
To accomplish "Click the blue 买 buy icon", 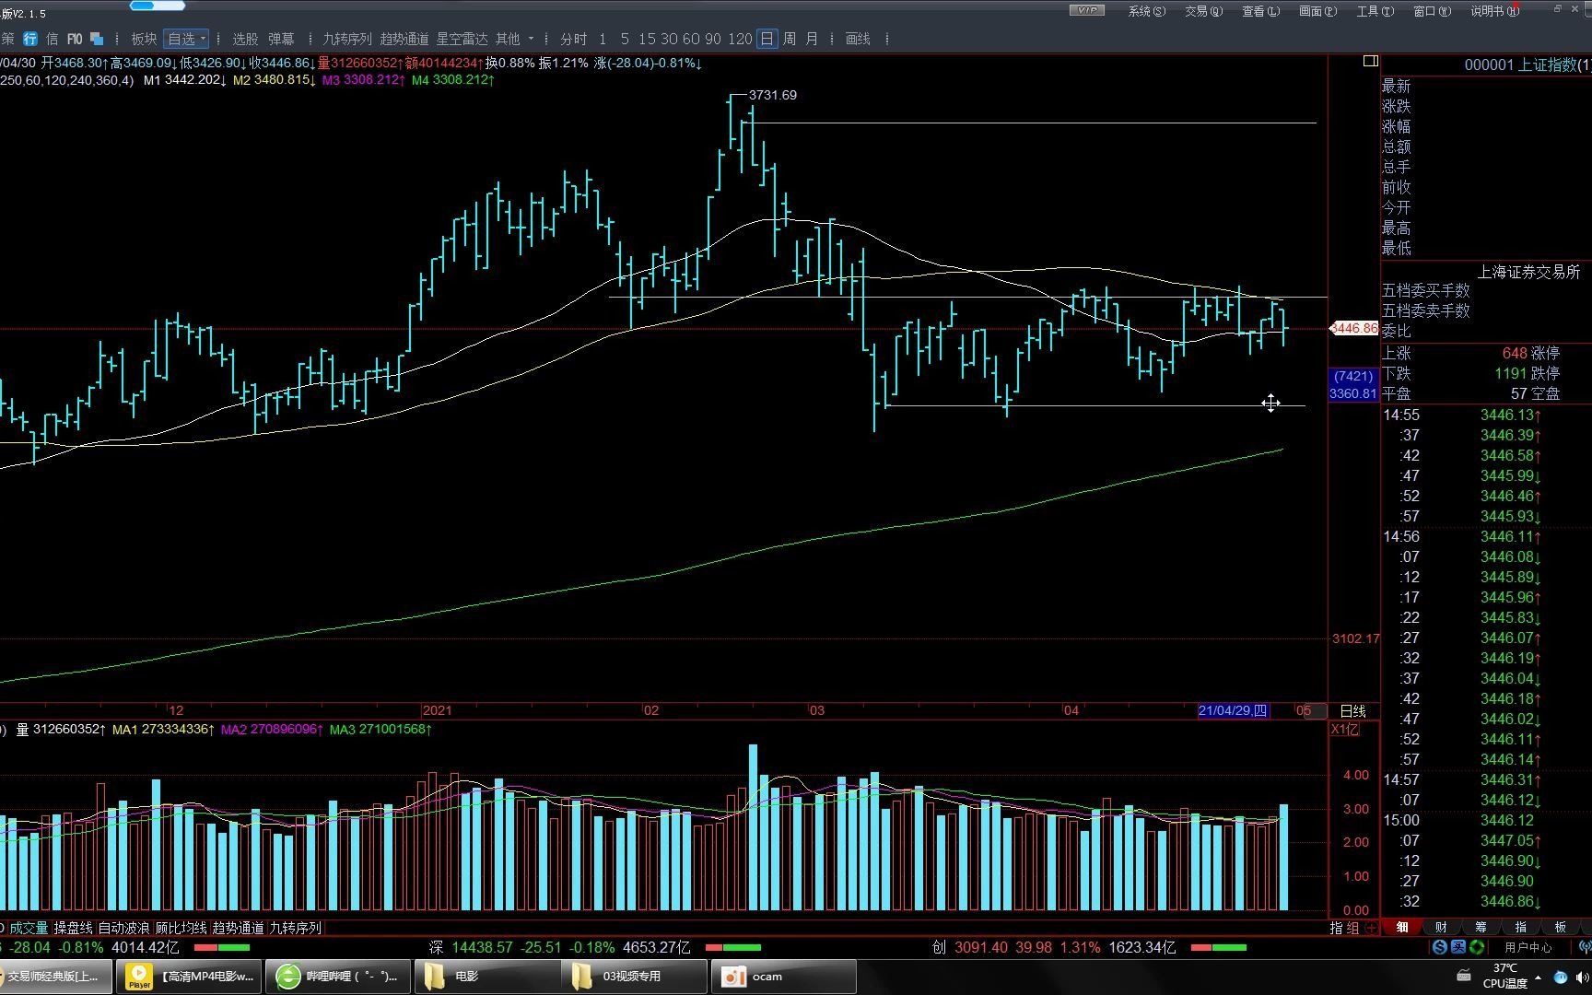I will point(1458,947).
